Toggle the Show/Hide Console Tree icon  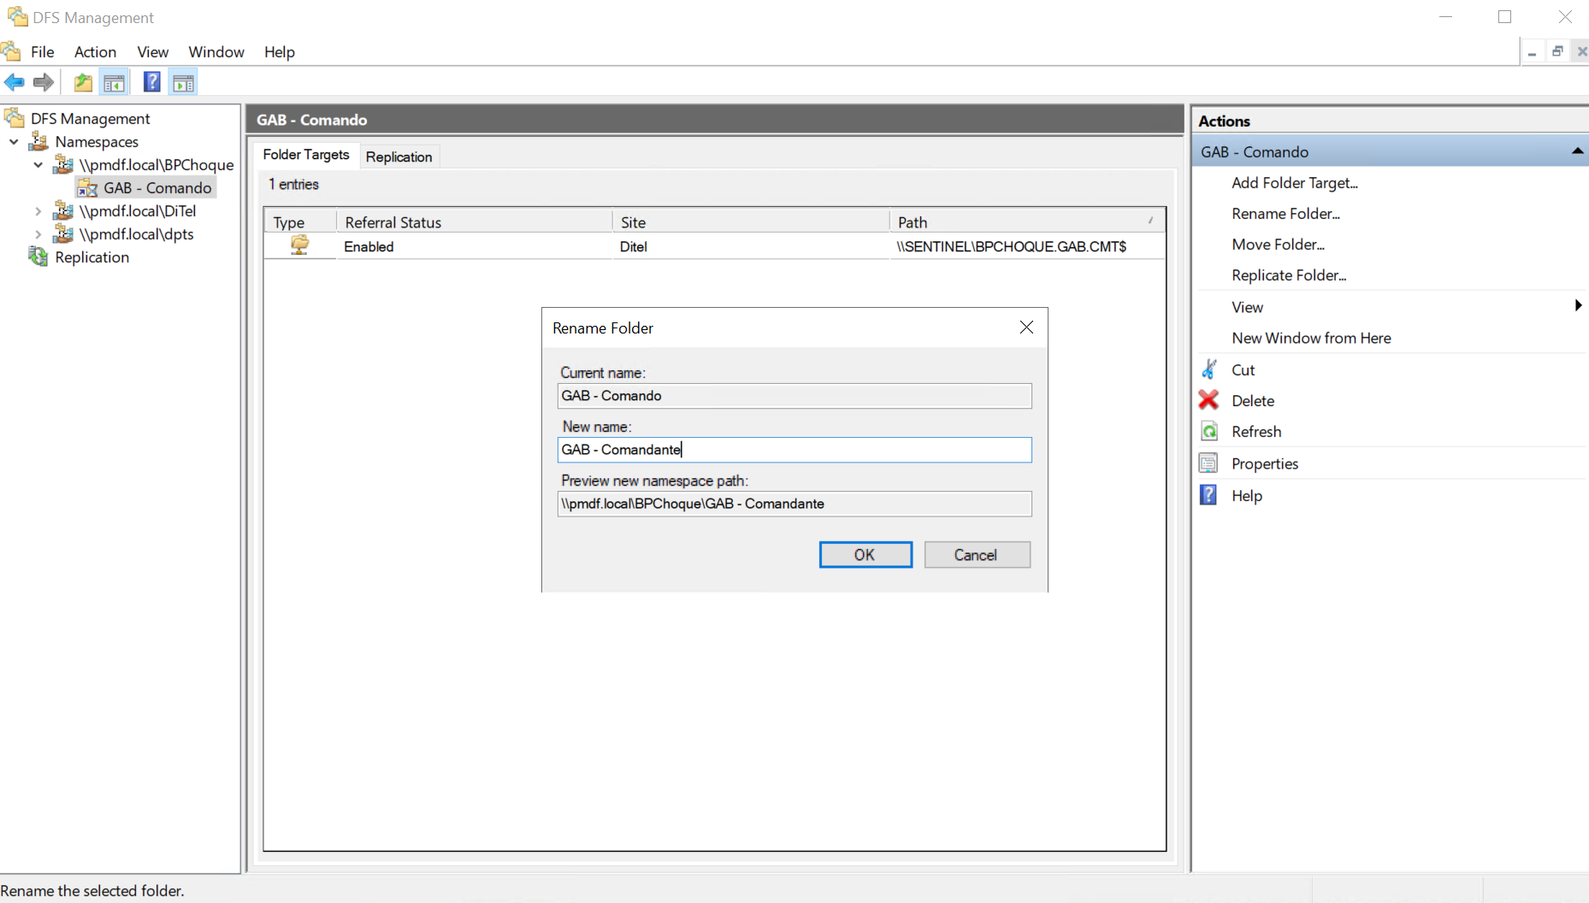(114, 83)
